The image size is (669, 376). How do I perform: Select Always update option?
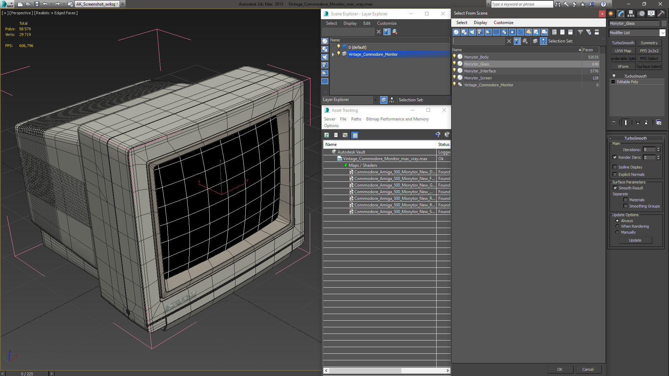[x=617, y=221]
